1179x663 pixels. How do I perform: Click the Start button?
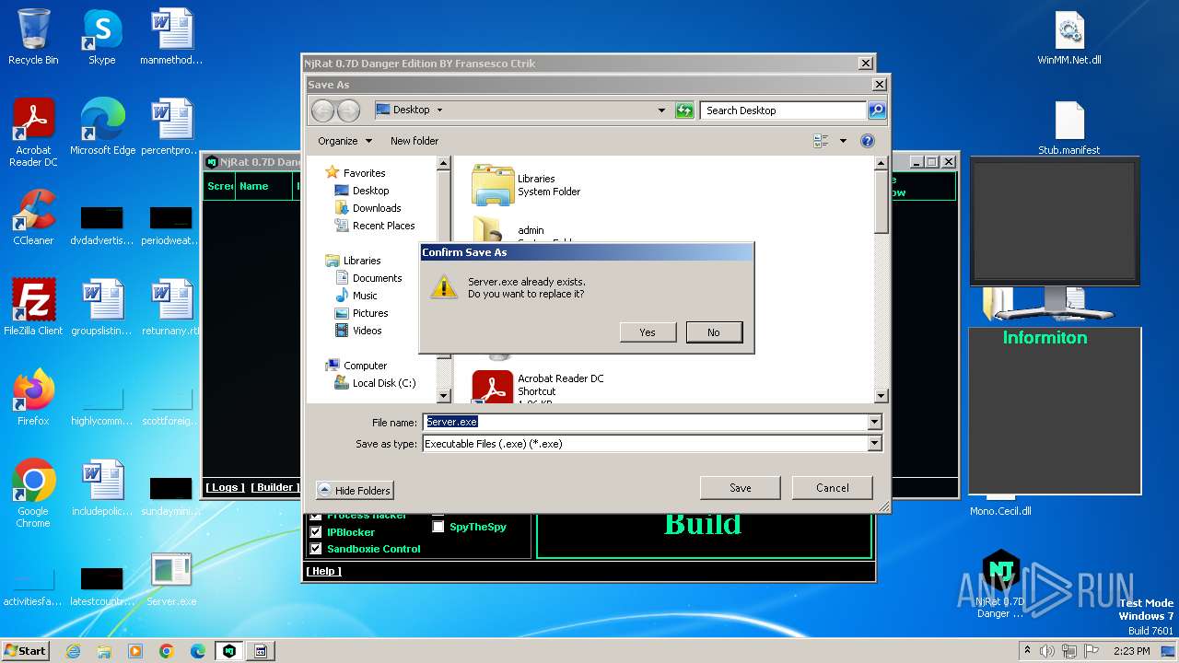click(26, 650)
